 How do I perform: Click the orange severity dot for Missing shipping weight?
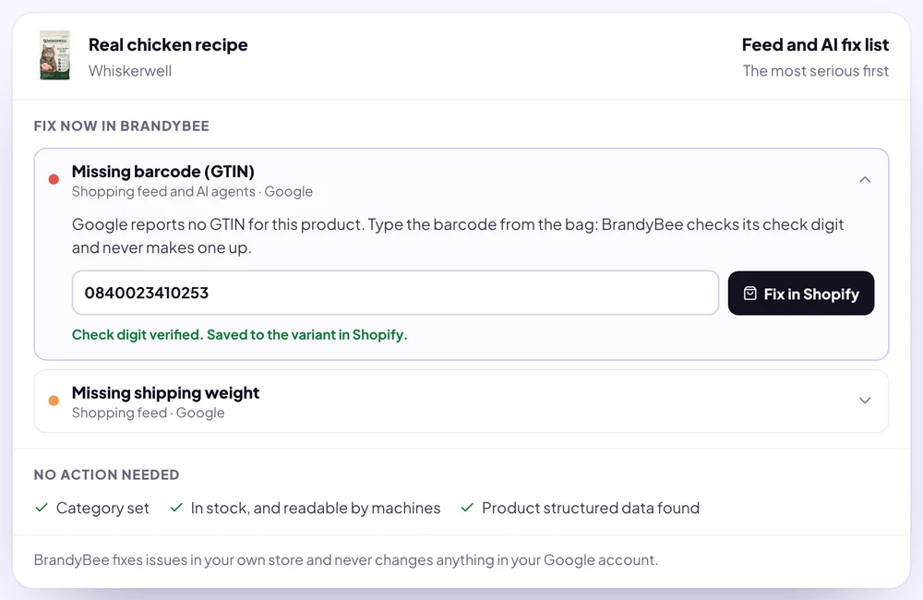click(x=54, y=401)
